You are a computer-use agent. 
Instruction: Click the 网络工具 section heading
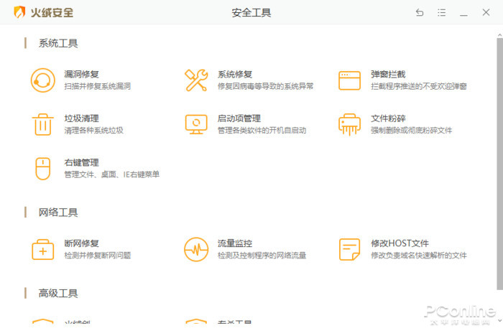point(58,213)
